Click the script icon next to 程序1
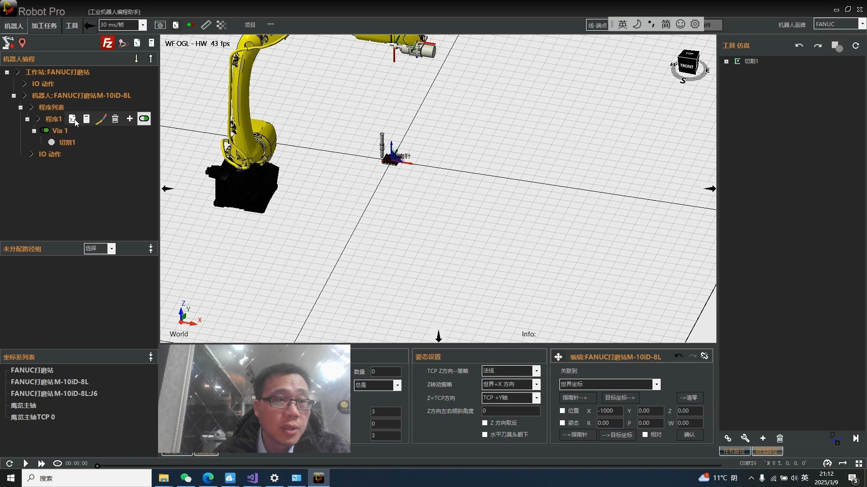This screenshot has height=487, width=867. pyautogui.click(x=72, y=119)
